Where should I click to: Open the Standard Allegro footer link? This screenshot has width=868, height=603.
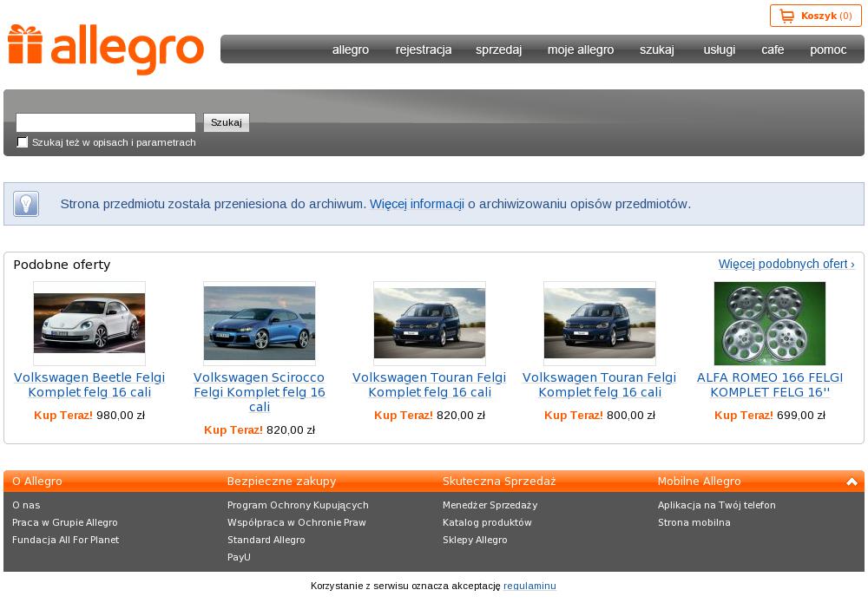tap(266, 540)
